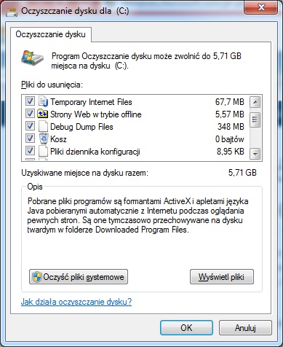Click the Disk Cleanup title bar icon
Screen dimensions: 283x347
(12, 12)
